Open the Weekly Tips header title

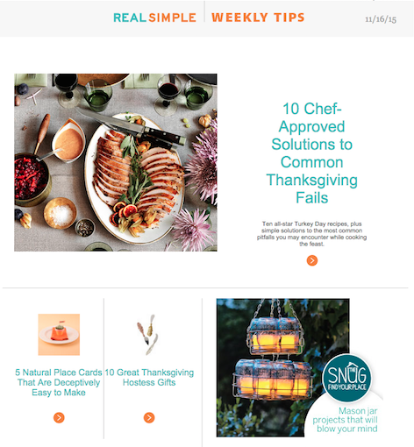coord(258,18)
